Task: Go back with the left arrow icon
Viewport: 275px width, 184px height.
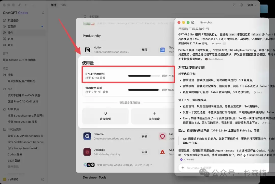Action: click(26, 5)
